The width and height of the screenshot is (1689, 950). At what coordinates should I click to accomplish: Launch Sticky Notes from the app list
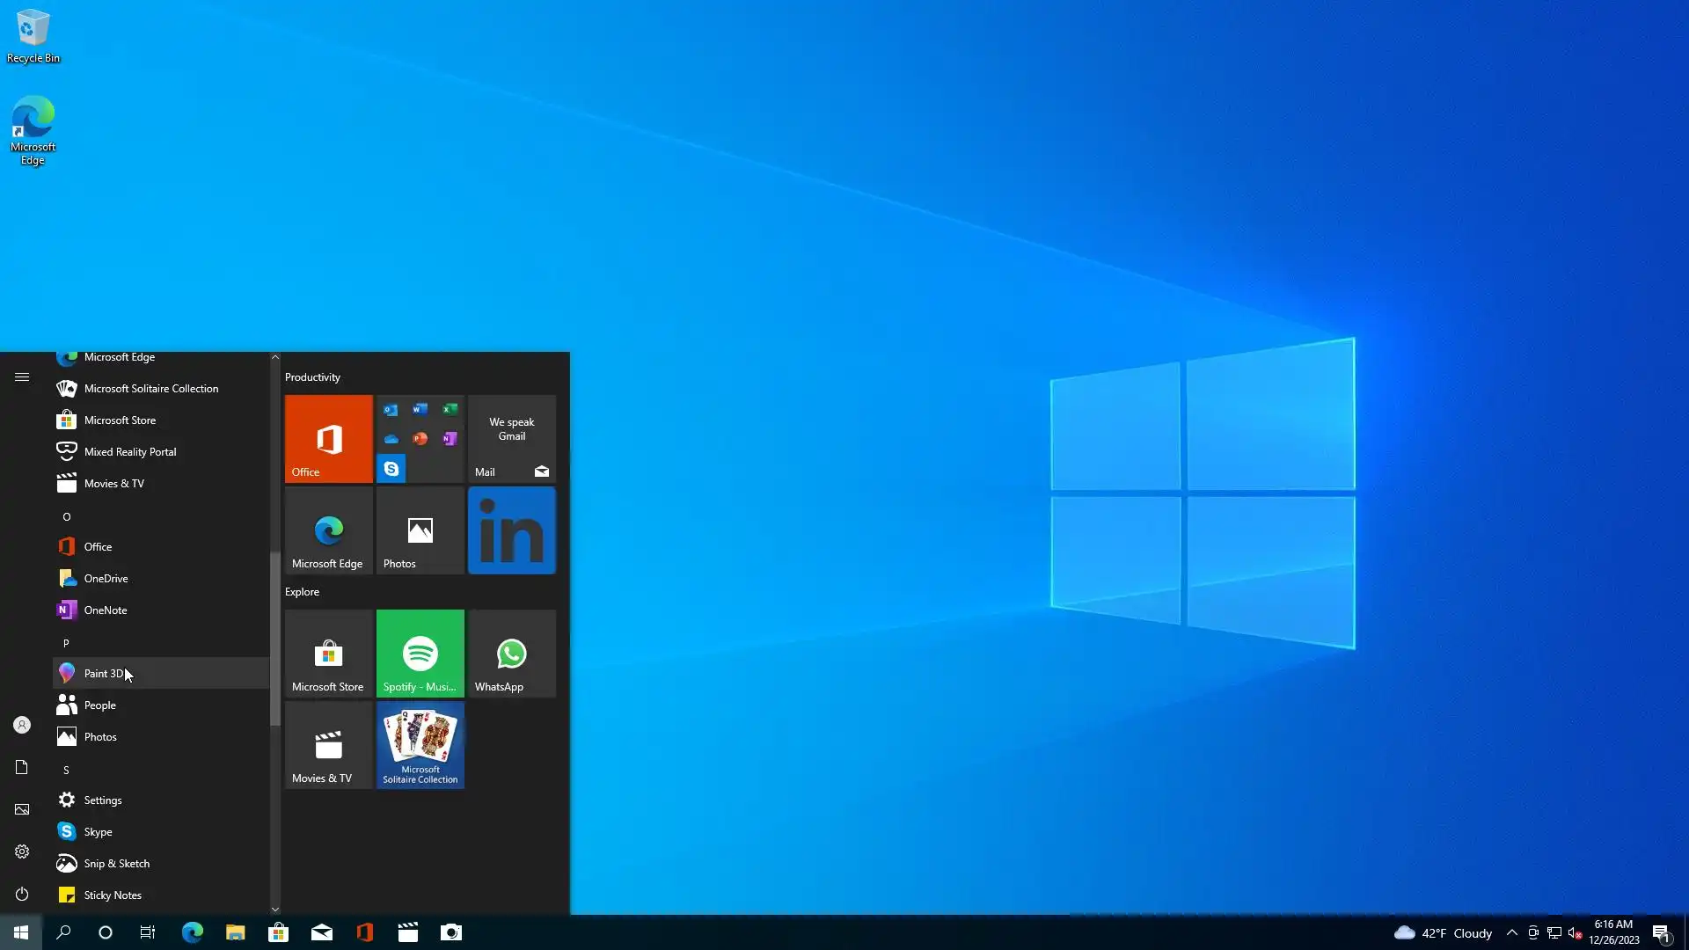pyautogui.click(x=113, y=895)
